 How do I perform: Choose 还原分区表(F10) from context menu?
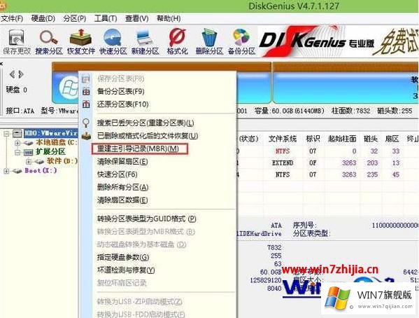click(x=123, y=104)
